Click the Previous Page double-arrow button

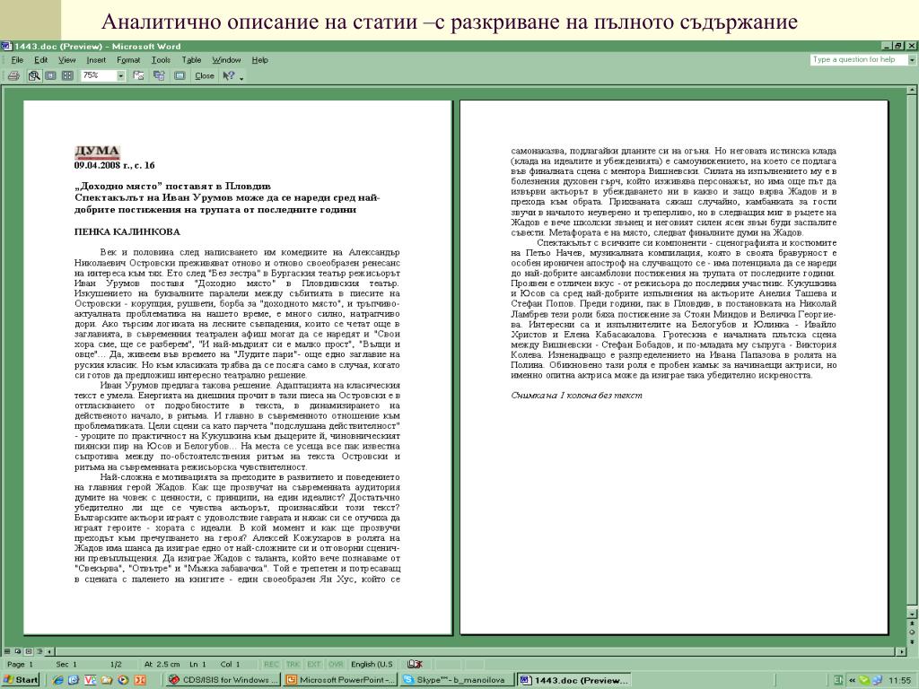click(x=912, y=624)
